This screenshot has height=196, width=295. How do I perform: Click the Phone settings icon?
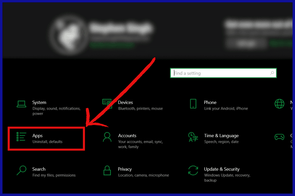(193, 103)
